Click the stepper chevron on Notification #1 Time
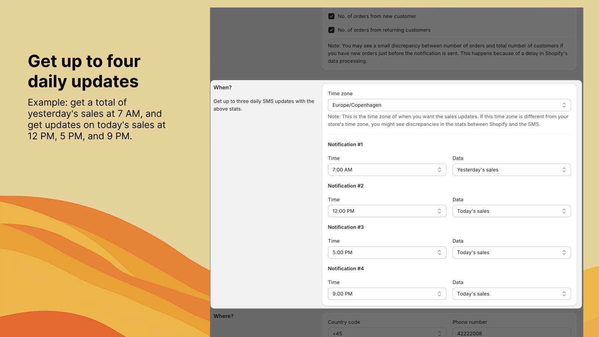 point(440,170)
